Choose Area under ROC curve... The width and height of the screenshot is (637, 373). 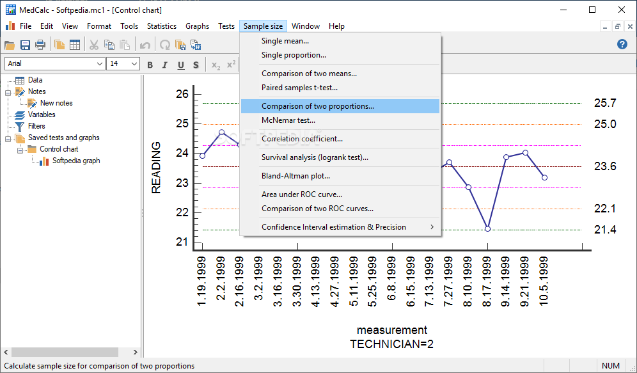(x=340, y=194)
